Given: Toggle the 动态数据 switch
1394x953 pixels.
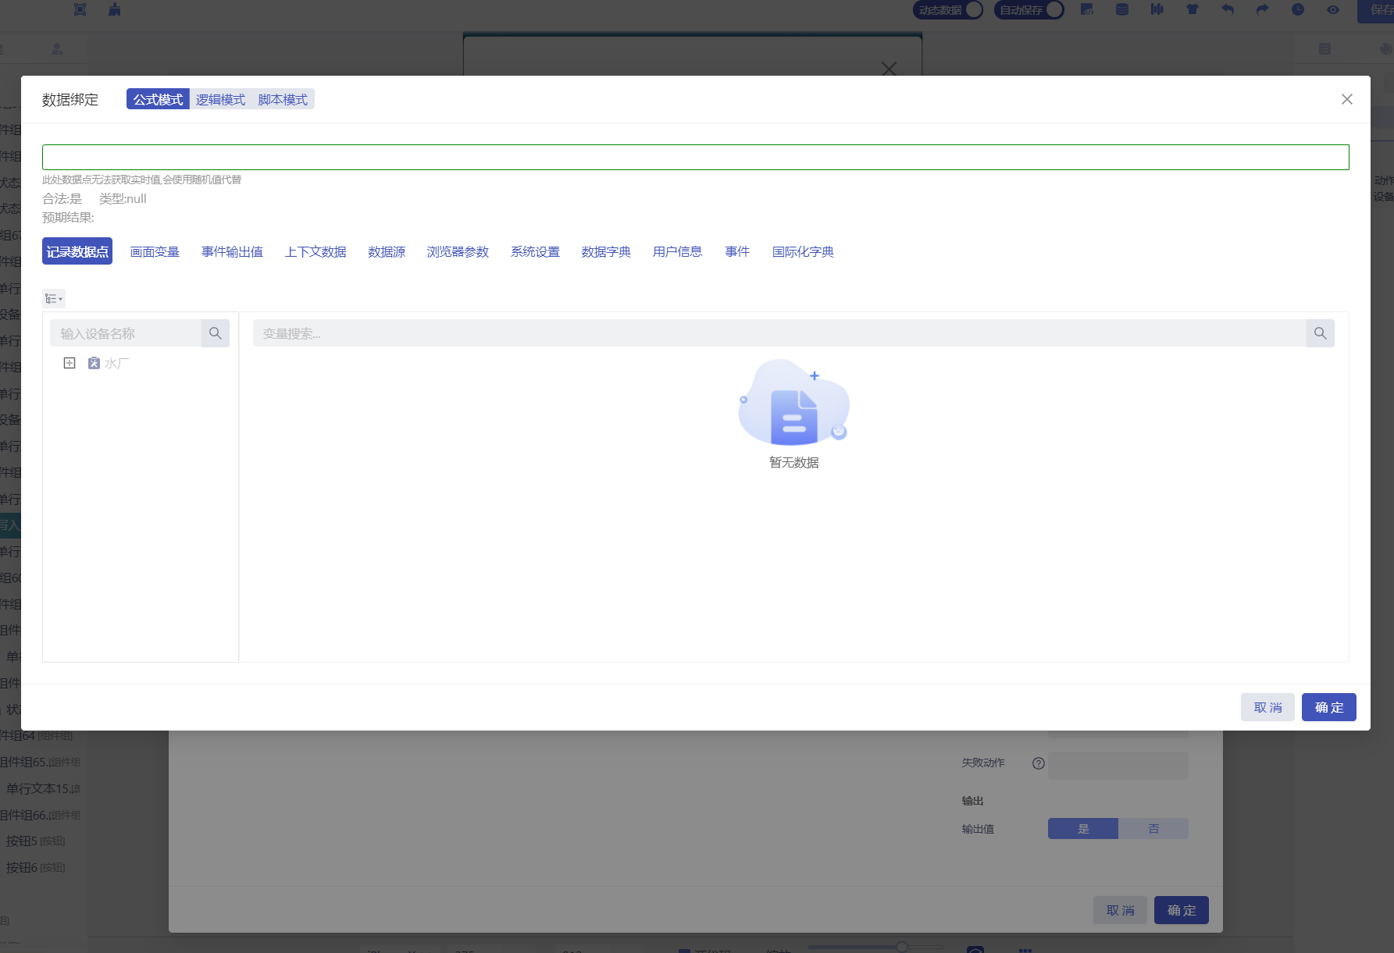Looking at the screenshot, I should (x=973, y=10).
